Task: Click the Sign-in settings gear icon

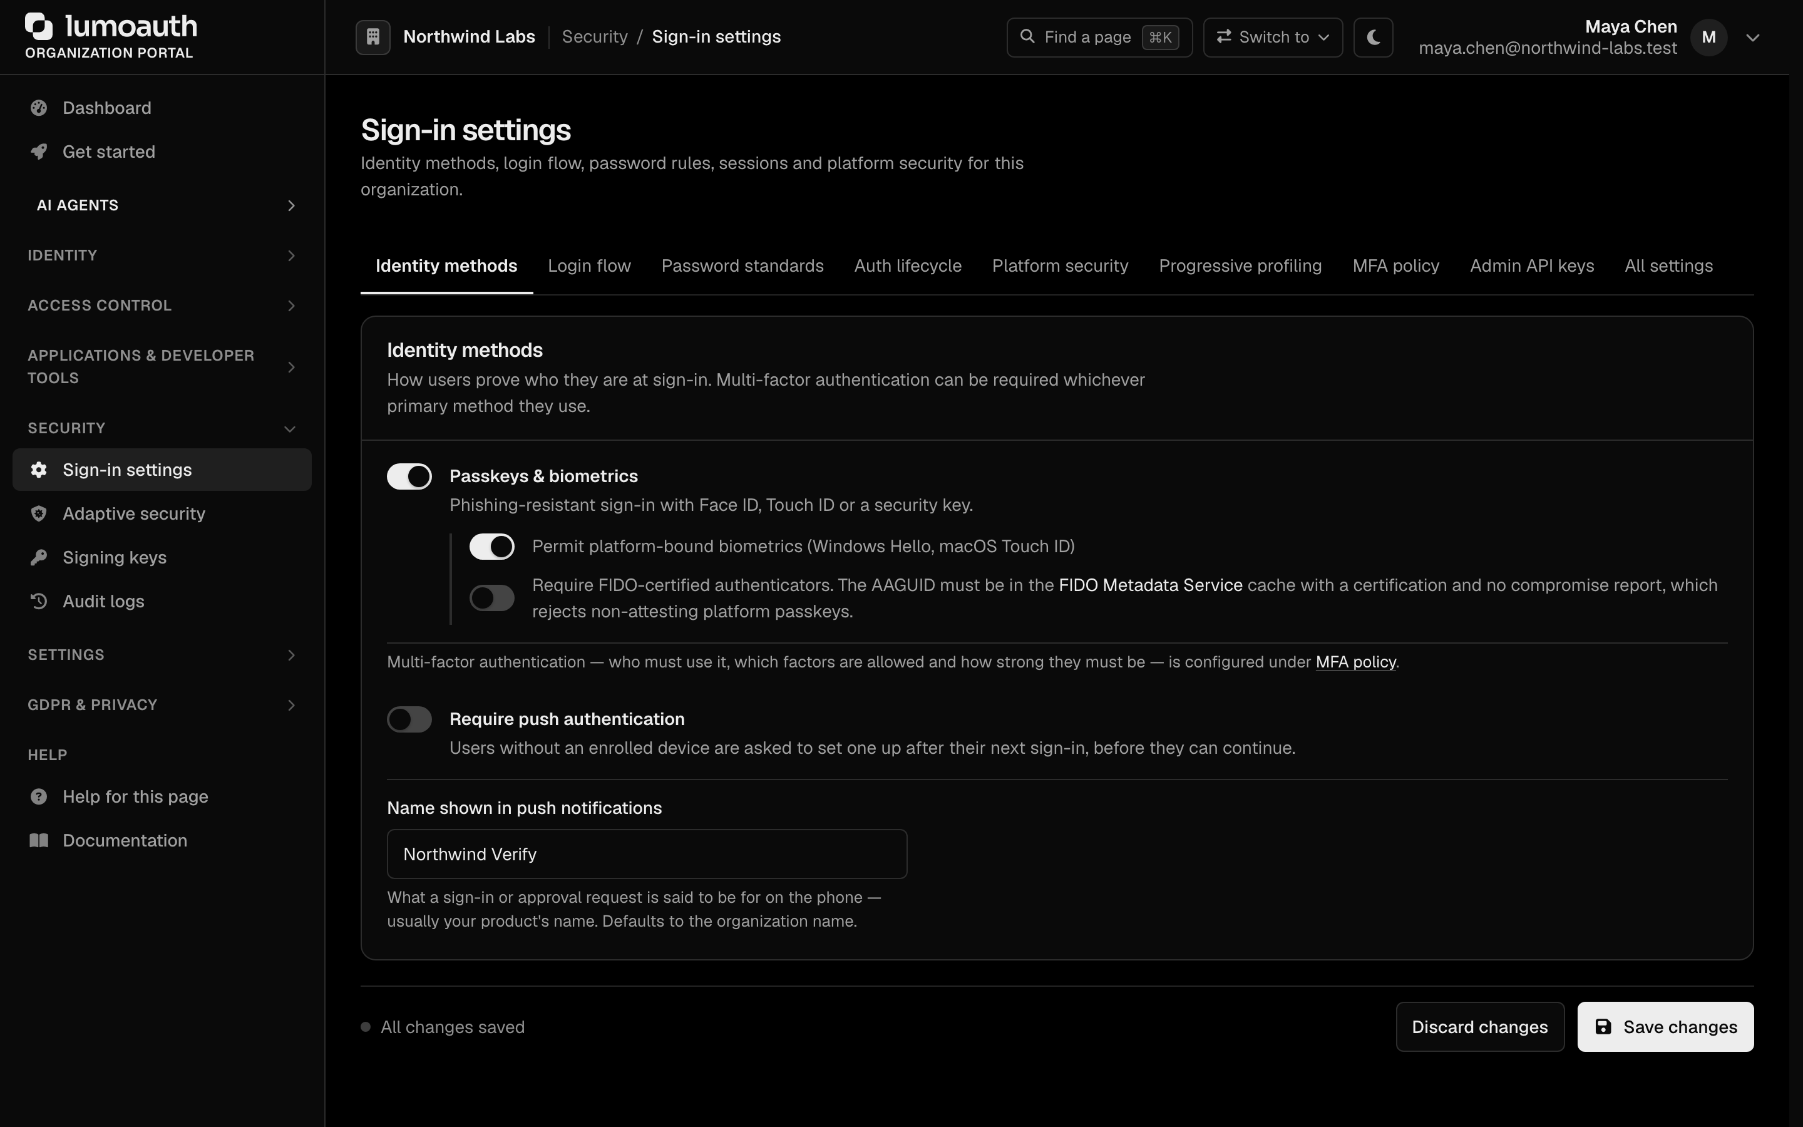Action: coord(39,470)
